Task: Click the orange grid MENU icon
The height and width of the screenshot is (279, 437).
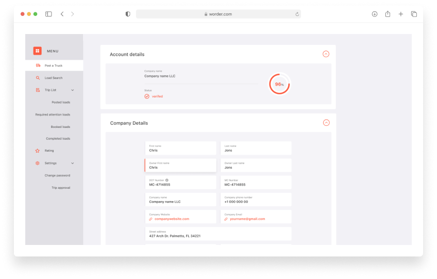Action: click(x=37, y=51)
